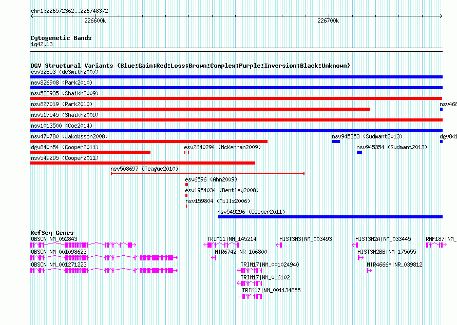
Task: Open the nsv945353 (Sudmant2013) label
Action: point(367,136)
